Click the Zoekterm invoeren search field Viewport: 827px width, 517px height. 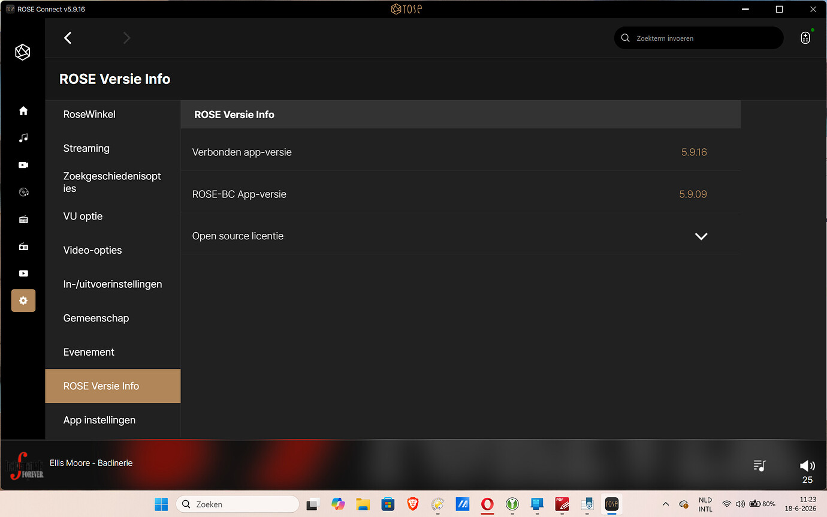tap(699, 38)
